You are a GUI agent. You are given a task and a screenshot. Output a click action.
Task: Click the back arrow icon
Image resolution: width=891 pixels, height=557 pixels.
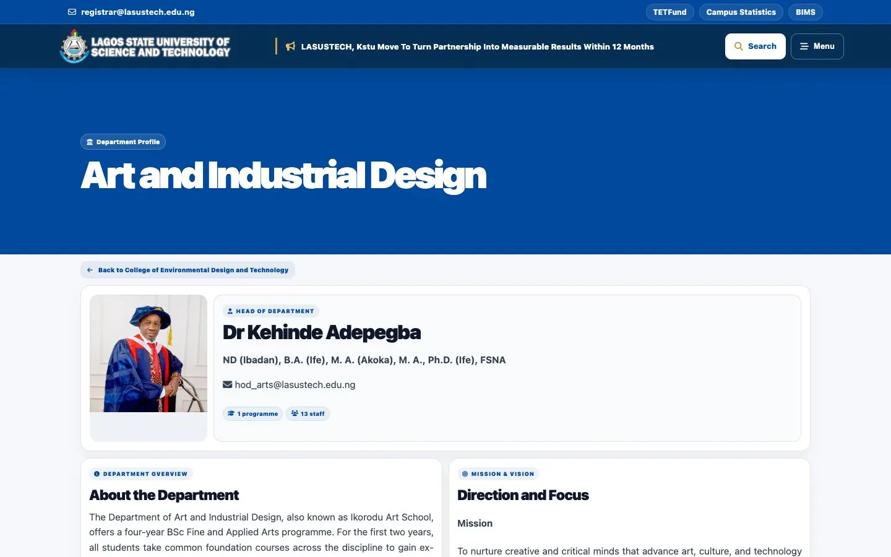[x=90, y=270]
